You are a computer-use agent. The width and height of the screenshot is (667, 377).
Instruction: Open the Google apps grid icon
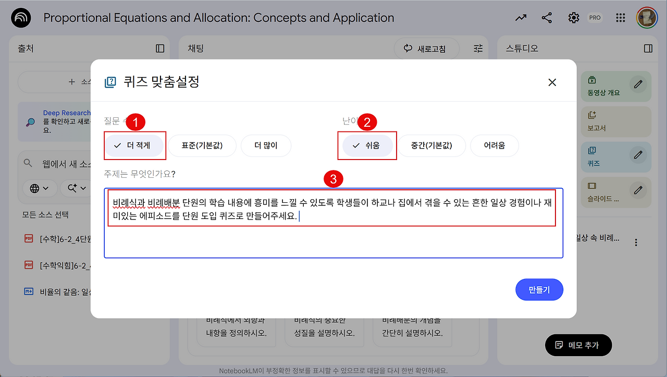click(x=620, y=18)
